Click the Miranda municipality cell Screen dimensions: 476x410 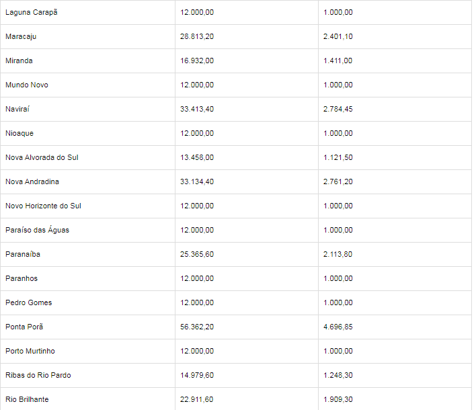point(19,60)
